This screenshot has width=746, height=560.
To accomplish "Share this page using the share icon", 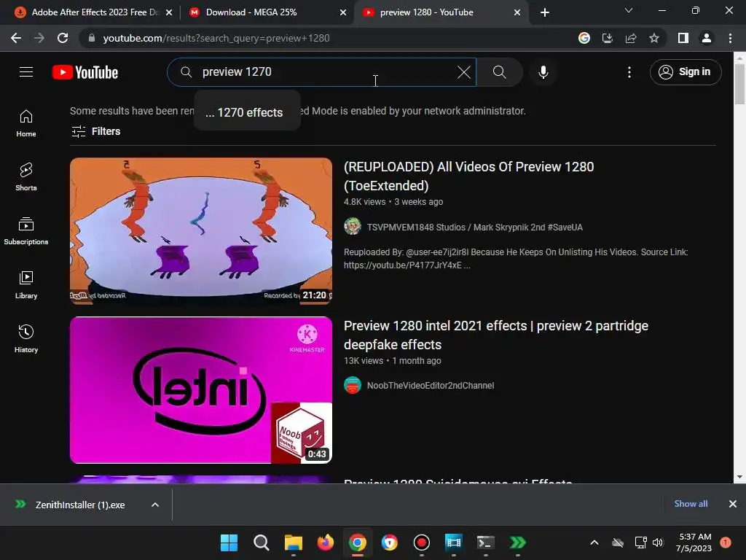I will [x=631, y=38].
